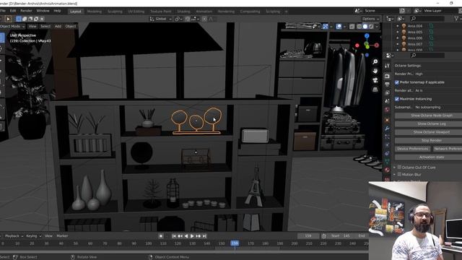
Task: Click the current frame number field
Action: 308,236
